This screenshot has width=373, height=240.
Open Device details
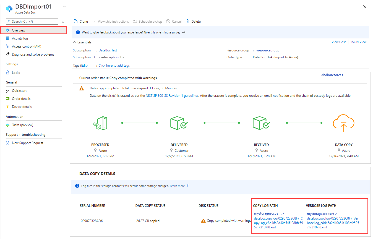click(x=22, y=106)
